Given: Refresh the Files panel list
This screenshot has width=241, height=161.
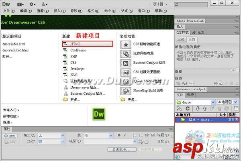Looking at the screenshot, I should (187, 109).
